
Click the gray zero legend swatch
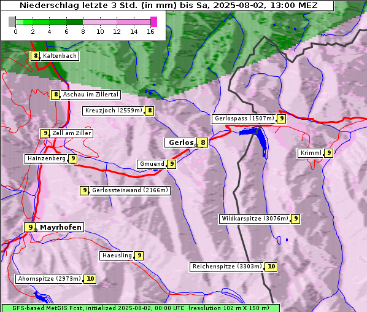pos(12,21)
